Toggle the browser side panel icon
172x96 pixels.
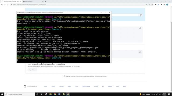164,5
